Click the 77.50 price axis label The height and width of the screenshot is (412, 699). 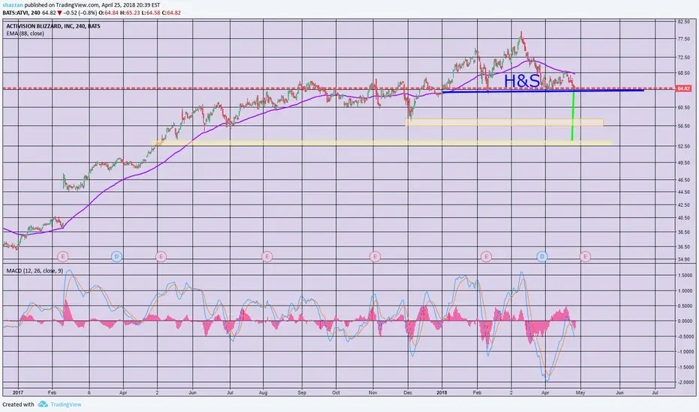[683, 39]
